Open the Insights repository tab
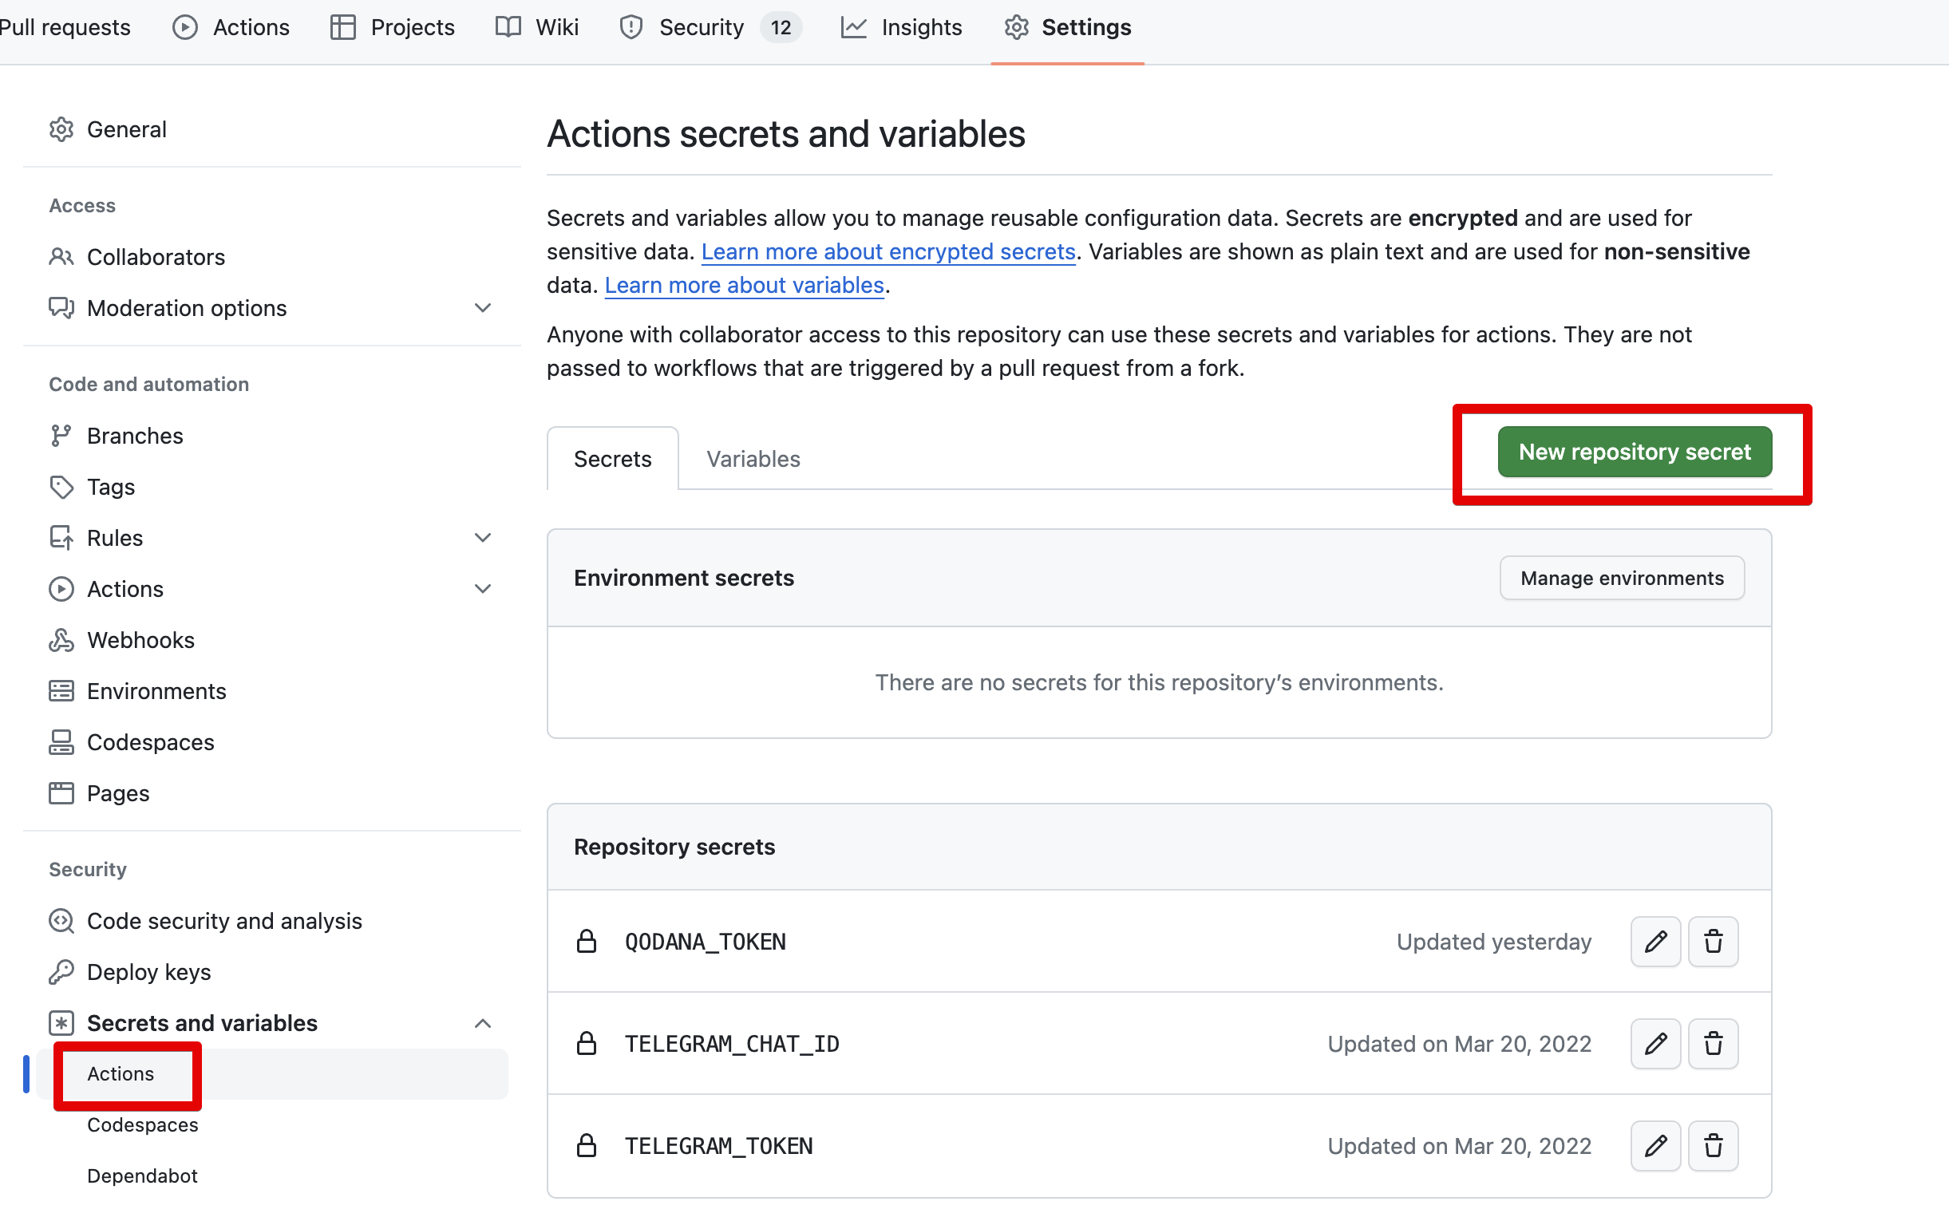Screen dimensions: 1949x1213 (901, 27)
